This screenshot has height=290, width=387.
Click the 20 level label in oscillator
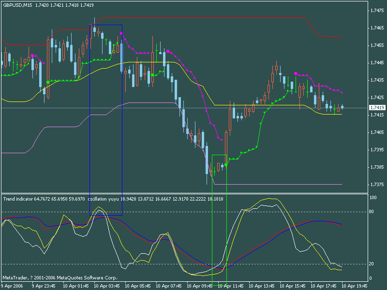point(372,264)
